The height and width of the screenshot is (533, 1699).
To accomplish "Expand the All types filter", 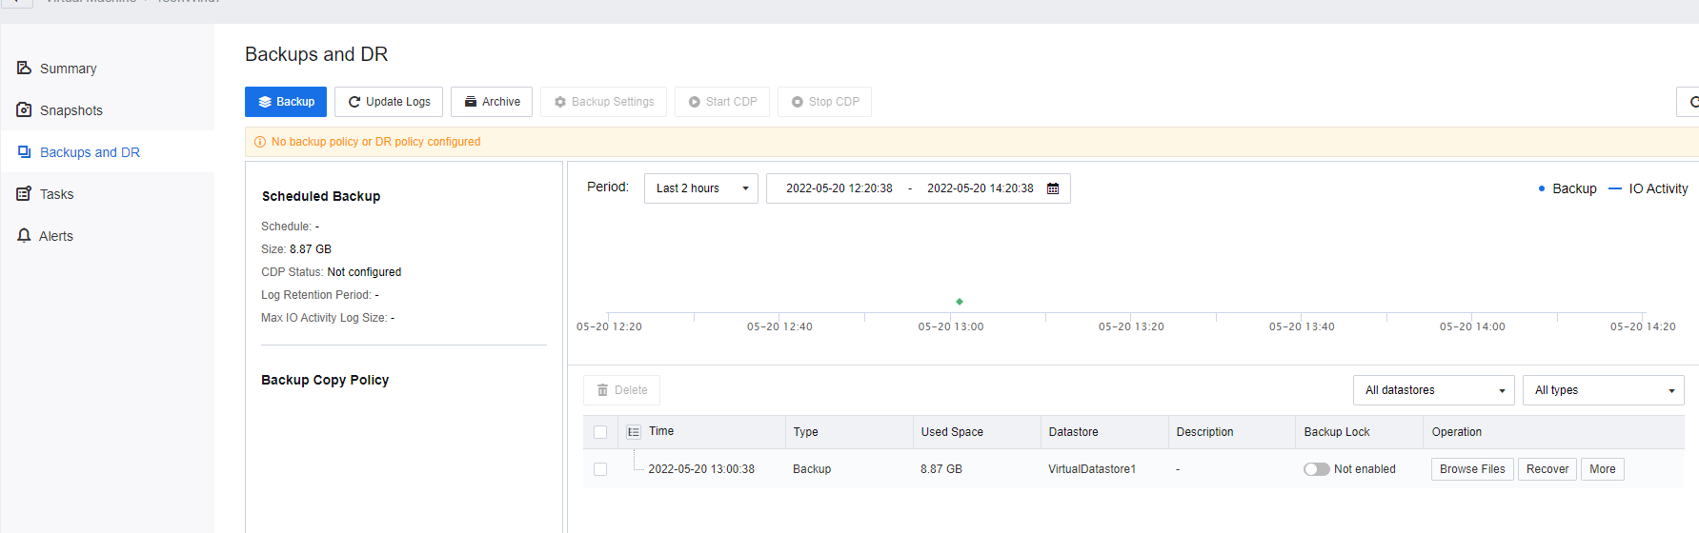I will pyautogui.click(x=1603, y=390).
